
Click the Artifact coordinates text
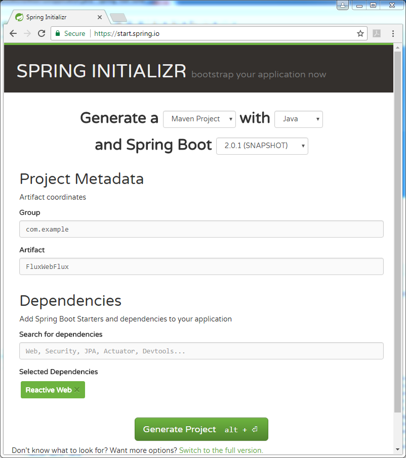(x=53, y=197)
